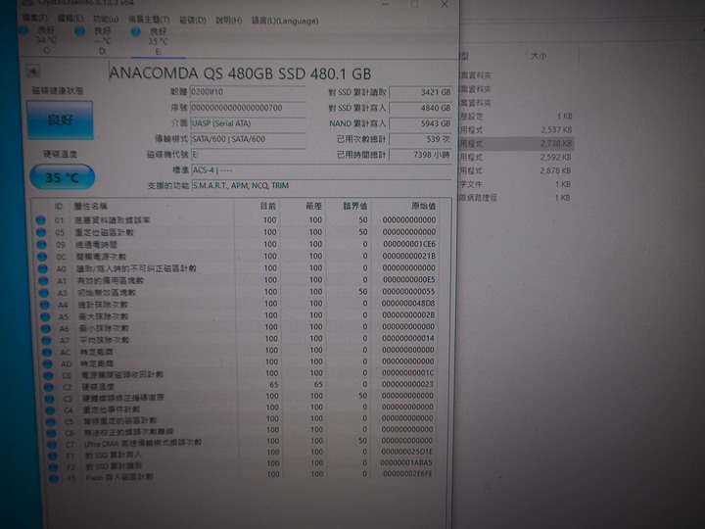Click the 臨界值 column header
The image size is (705, 529).
(355, 206)
